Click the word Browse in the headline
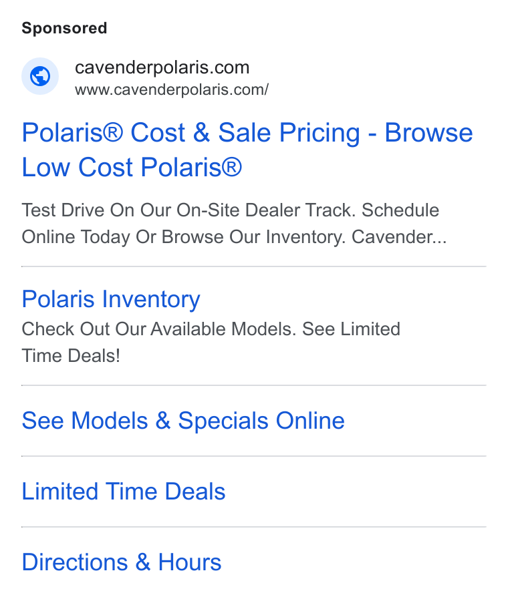The height and width of the screenshot is (597, 508). 428,133
